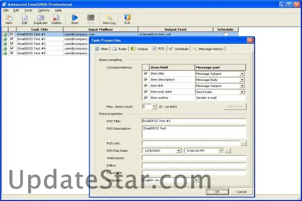Open Item pub date message part dropdown
302x201 pixels.
(x=242, y=92)
